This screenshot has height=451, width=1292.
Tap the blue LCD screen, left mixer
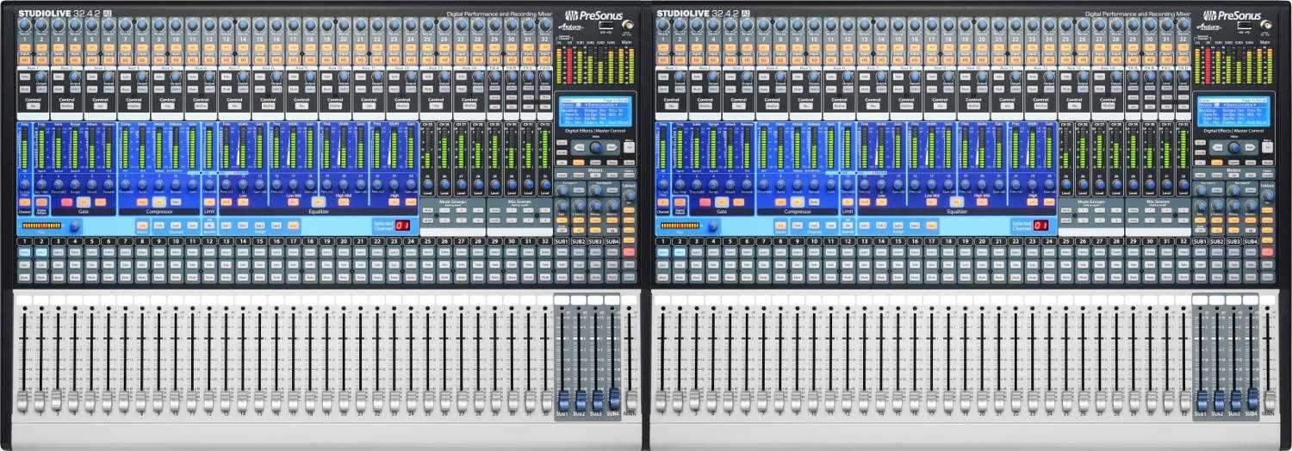click(594, 111)
